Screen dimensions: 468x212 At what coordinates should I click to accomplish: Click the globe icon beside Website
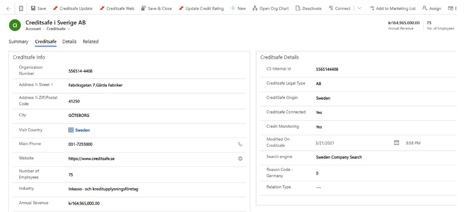240,159
